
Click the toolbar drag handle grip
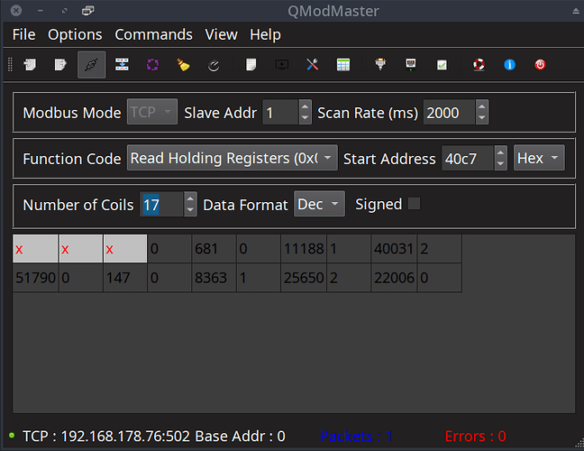10,65
